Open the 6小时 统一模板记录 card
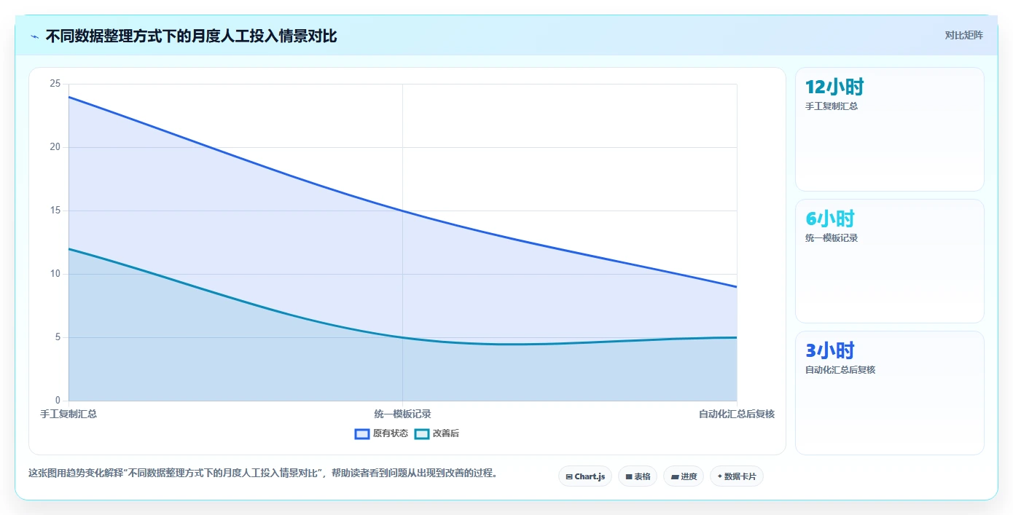The width and height of the screenshot is (1013, 515). [890, 262]
